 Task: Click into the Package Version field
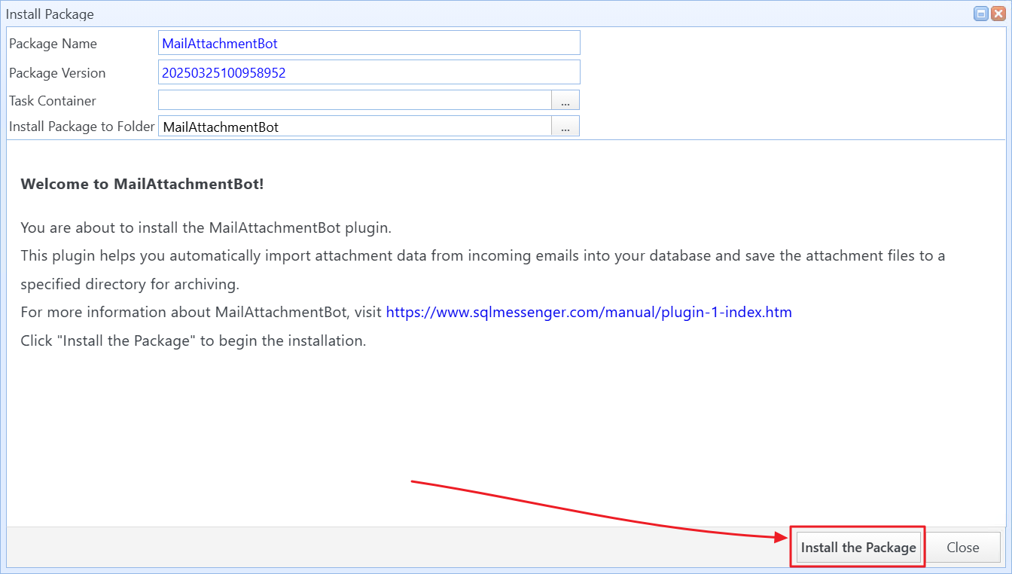tap(369, 73)
